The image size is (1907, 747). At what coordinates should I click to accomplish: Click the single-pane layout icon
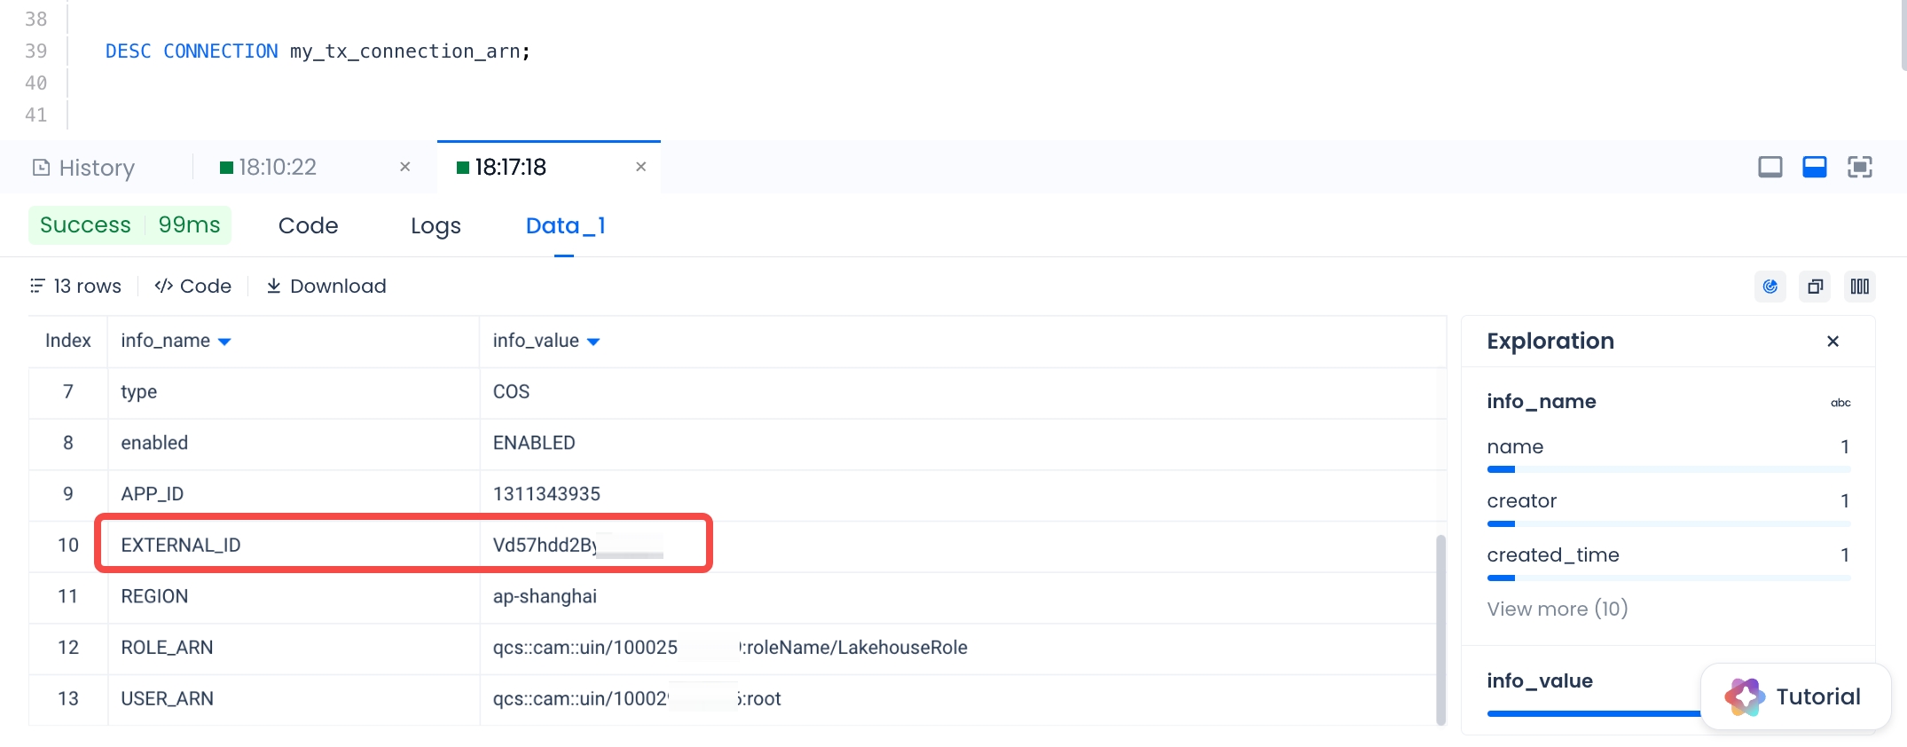click(1770, 167)
